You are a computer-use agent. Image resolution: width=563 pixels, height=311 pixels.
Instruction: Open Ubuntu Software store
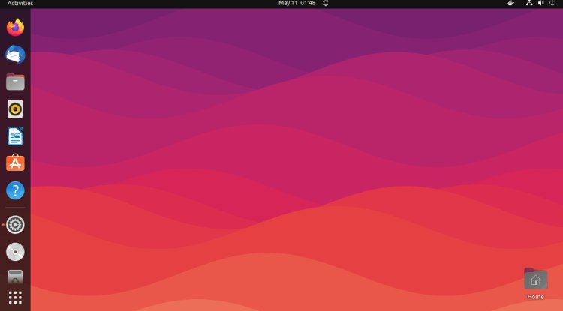coord(15,163)
